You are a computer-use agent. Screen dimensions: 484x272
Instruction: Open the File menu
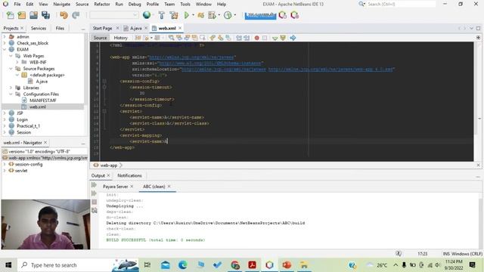(x=17, y=4)
